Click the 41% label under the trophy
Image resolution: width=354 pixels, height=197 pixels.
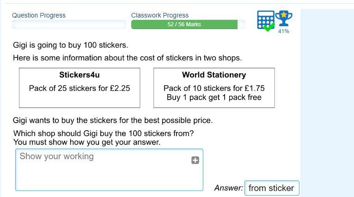coord(284,31)
